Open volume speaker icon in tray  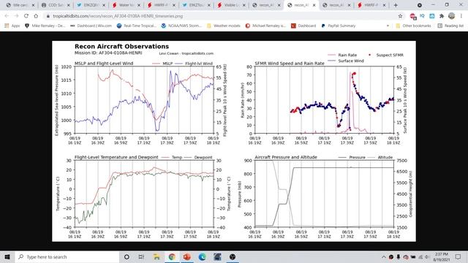(x=427, y=256)
